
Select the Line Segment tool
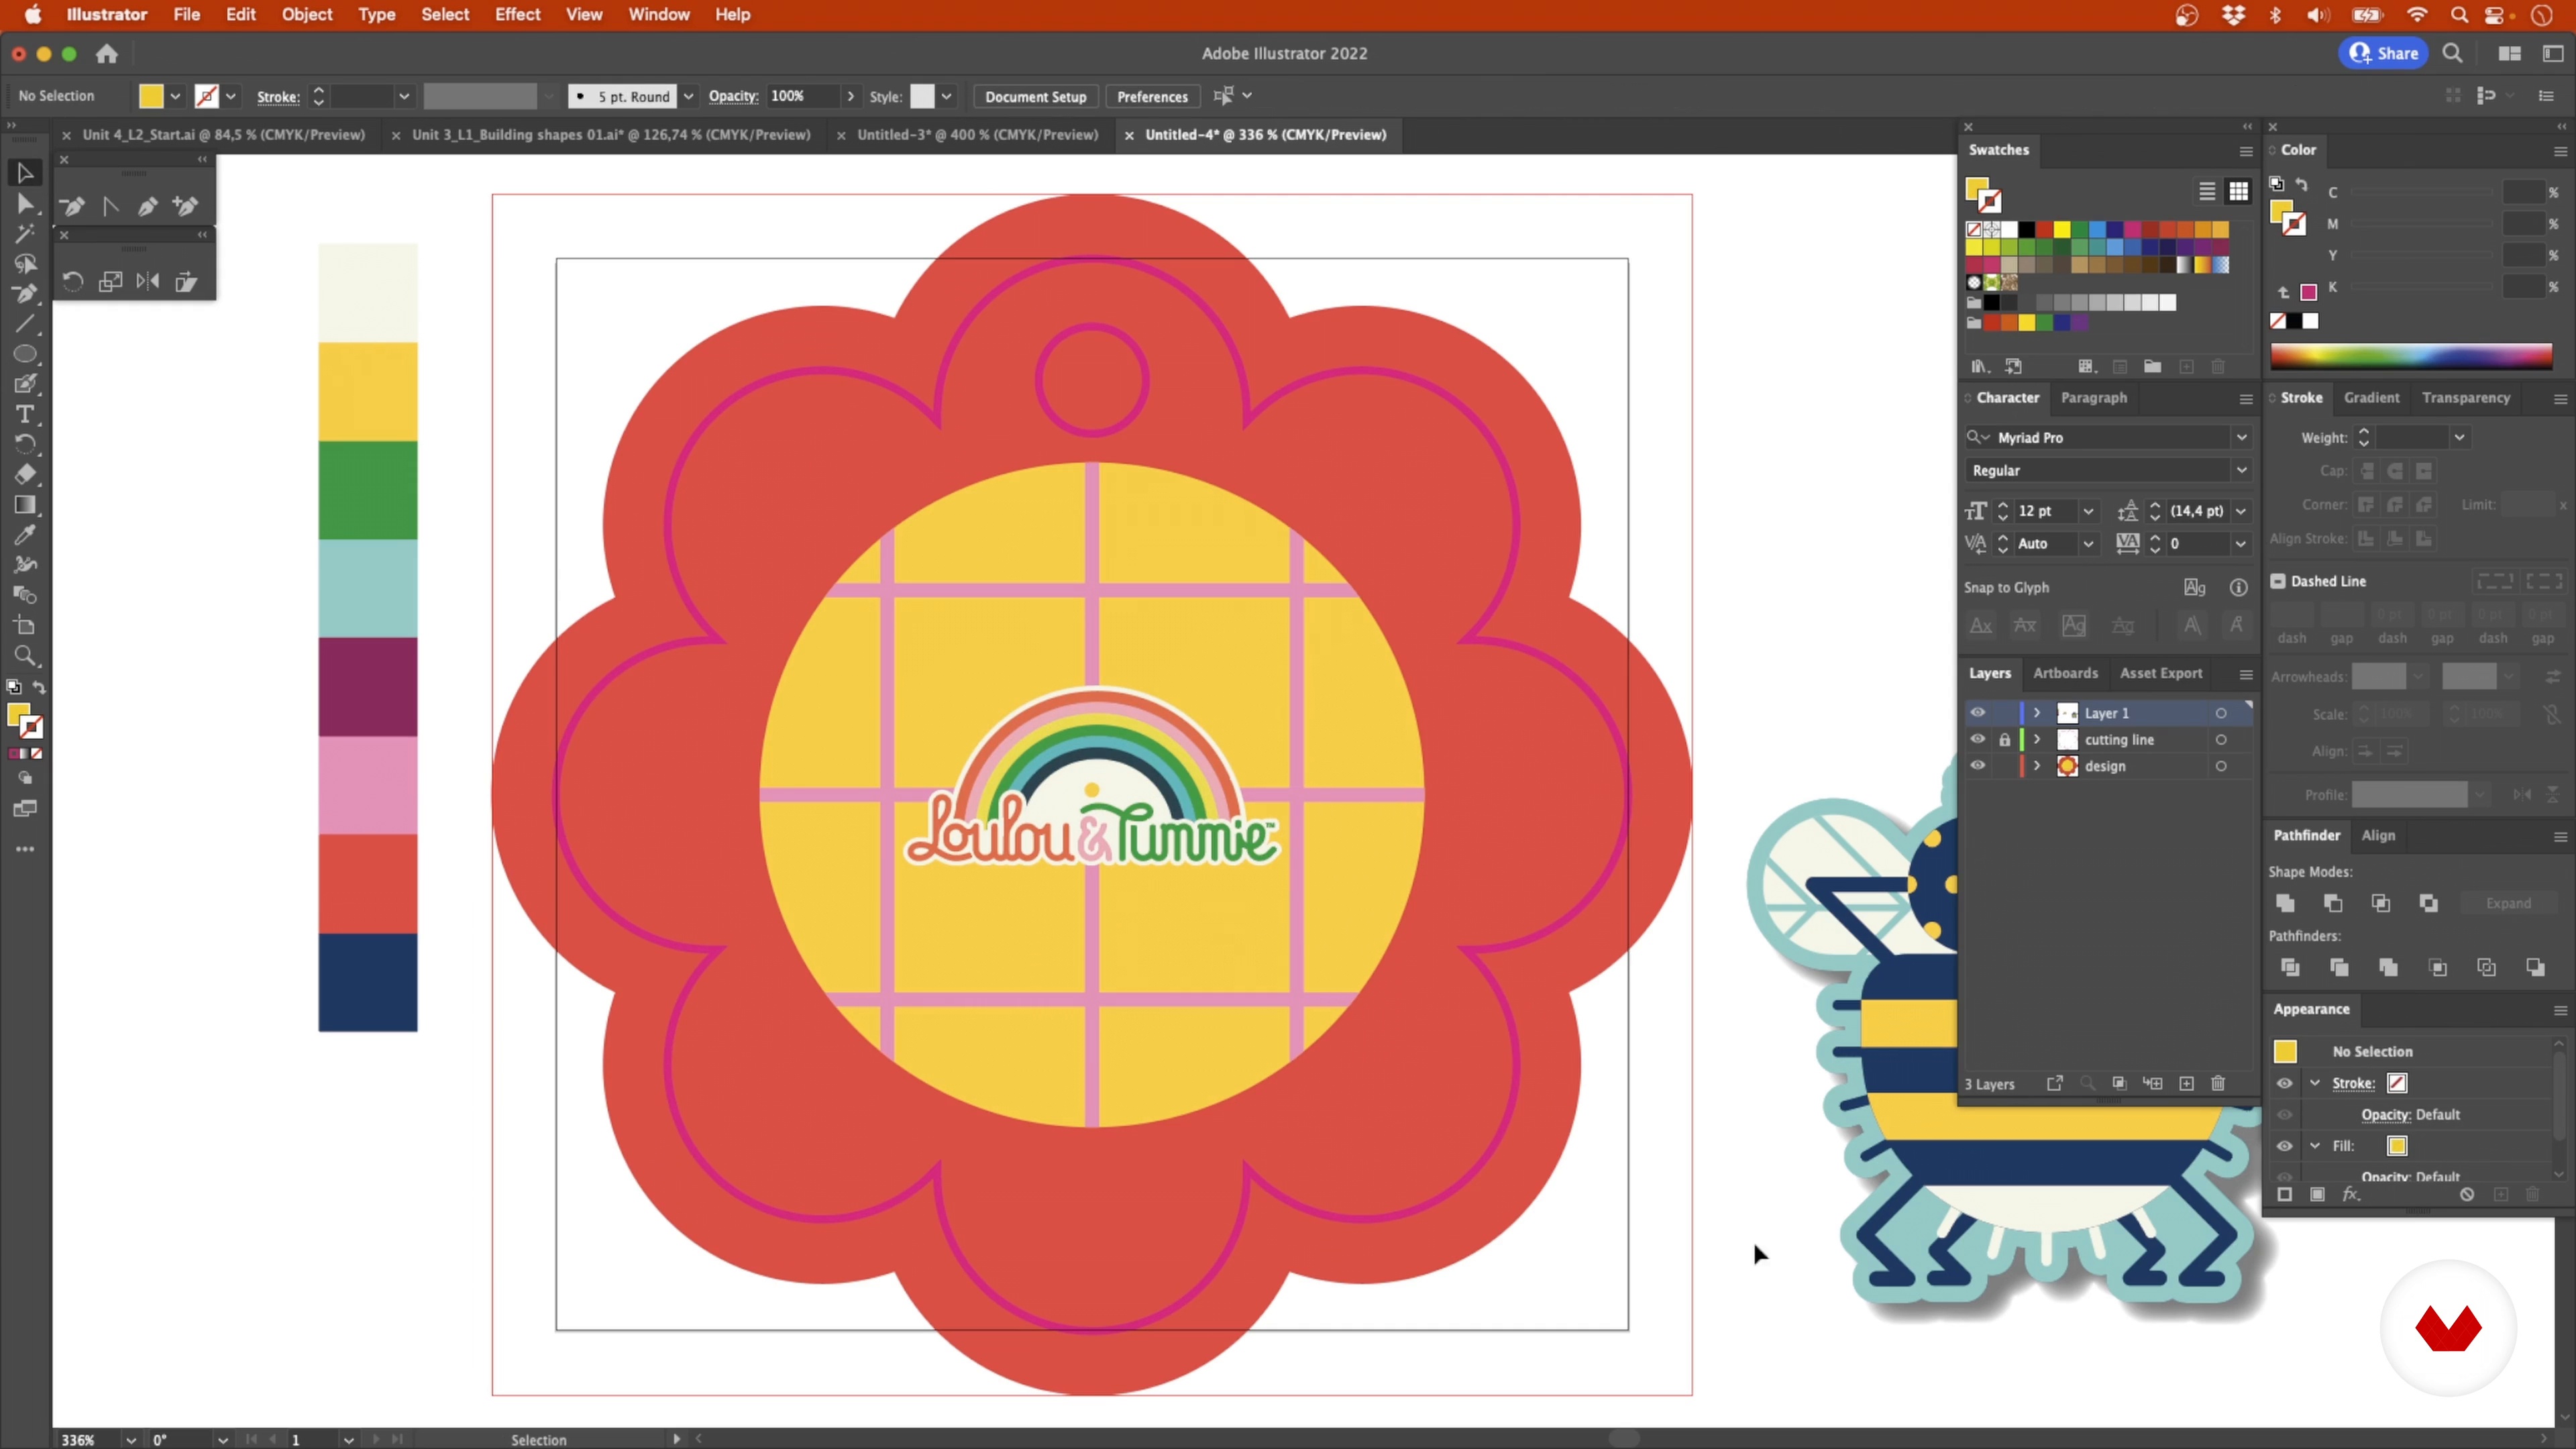pyautogui.click(x=25, y=324)
